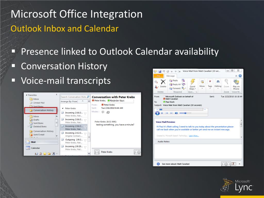Save the message via floppy disk icon
The width and height of the screenshot is (264, 198).
160,71
